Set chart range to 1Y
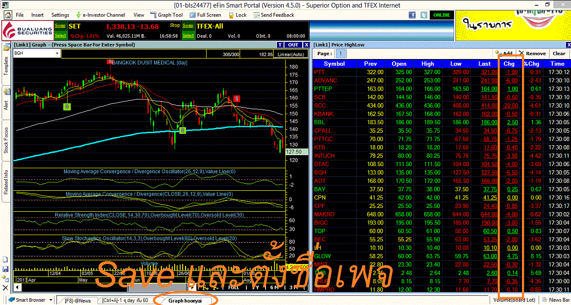Viewport: 571px width, 305px height. 256,287
